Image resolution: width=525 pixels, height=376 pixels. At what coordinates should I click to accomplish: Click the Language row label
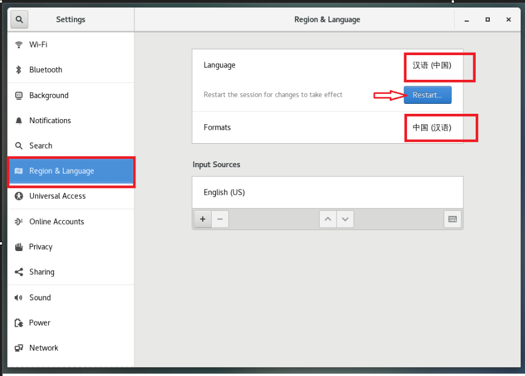219,65
